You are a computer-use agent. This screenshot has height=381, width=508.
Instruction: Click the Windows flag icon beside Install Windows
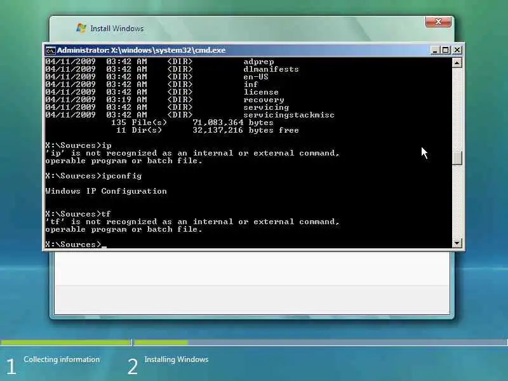(81, 28)
